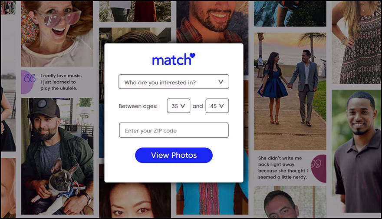Screen dimensions: 382x219
Task: Select the photo of man holding a bulldog
Action: (57, 156)
